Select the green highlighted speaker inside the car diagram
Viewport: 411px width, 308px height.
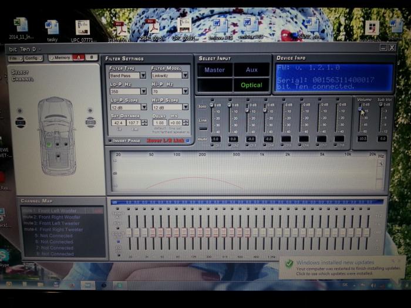coord(49,144)
